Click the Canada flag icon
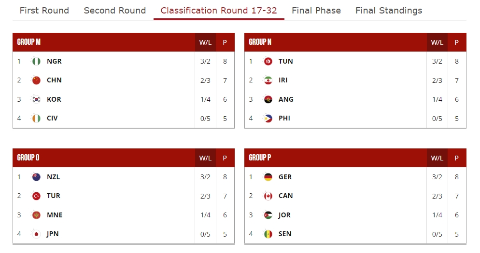Image resolution: width=480 pixels, height=253 pixels. (268, 196)
